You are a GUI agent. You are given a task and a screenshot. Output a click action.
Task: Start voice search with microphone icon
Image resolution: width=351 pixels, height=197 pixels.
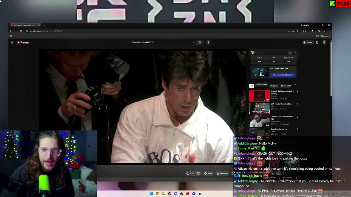click(208, 42)
